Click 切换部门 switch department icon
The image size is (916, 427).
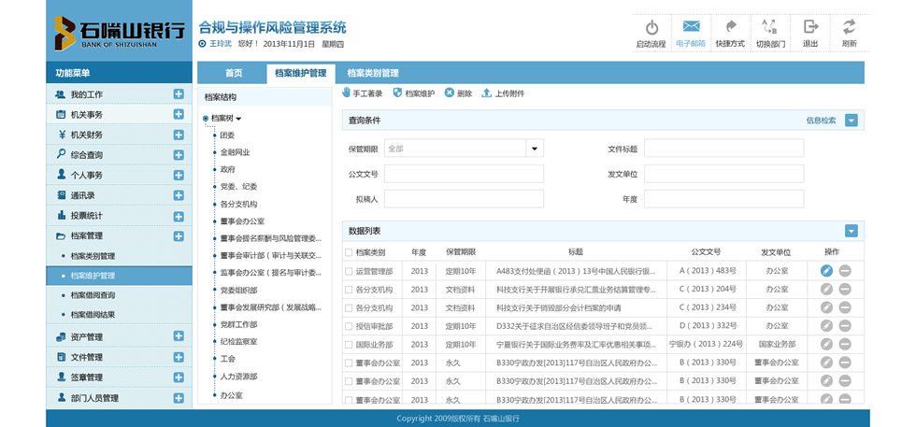coord(770,27)
